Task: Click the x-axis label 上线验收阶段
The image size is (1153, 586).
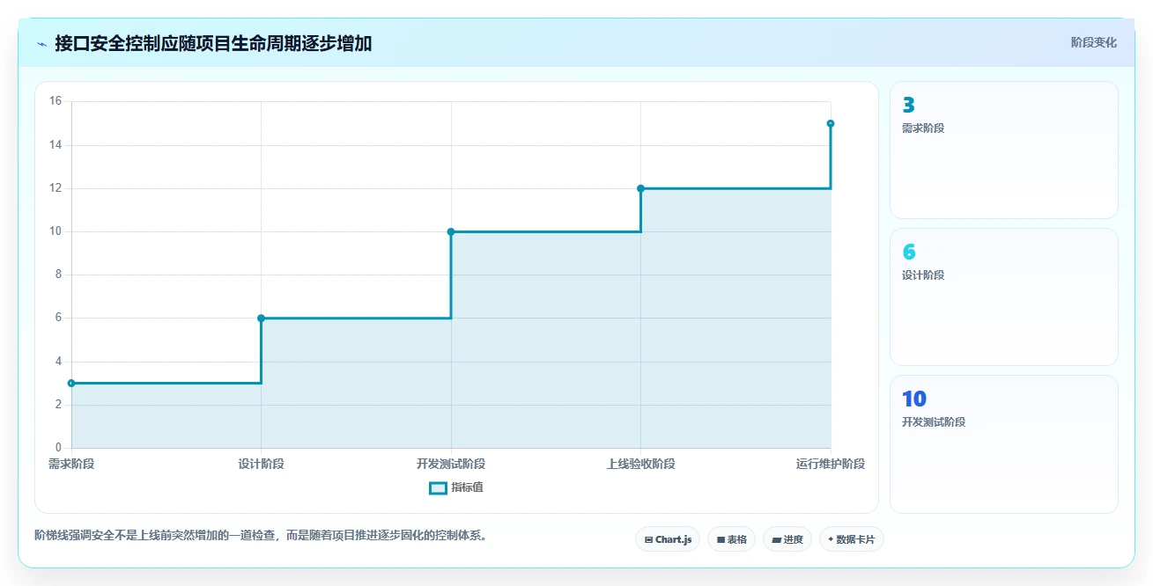Action: pyautogui.click(x=640, y=464)
